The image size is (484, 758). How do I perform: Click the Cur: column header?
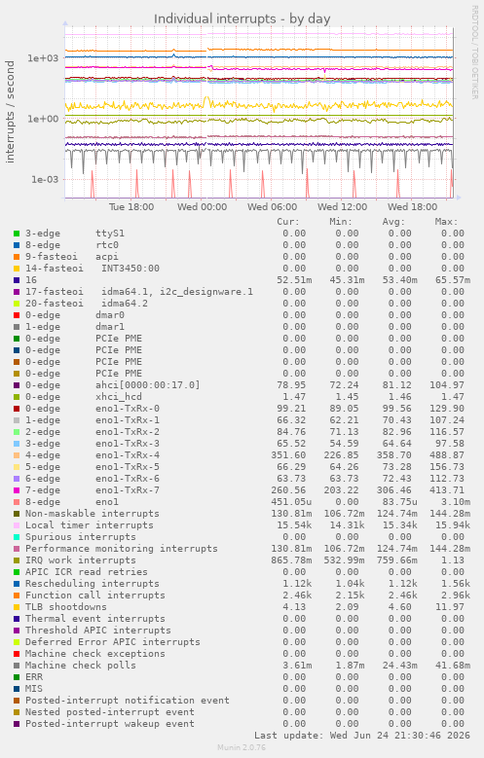click(288, 222)
